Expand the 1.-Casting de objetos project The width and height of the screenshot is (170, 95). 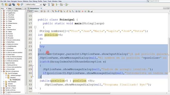coord(2,11)
